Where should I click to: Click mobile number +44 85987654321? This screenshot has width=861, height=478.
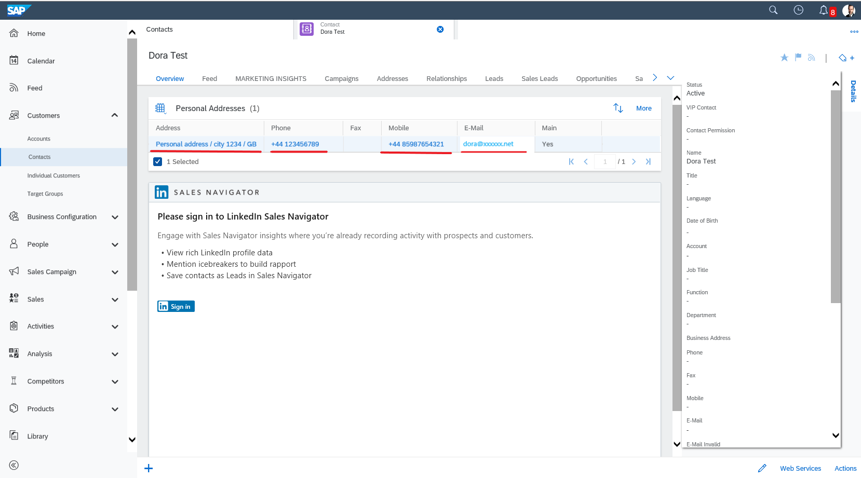416,144
